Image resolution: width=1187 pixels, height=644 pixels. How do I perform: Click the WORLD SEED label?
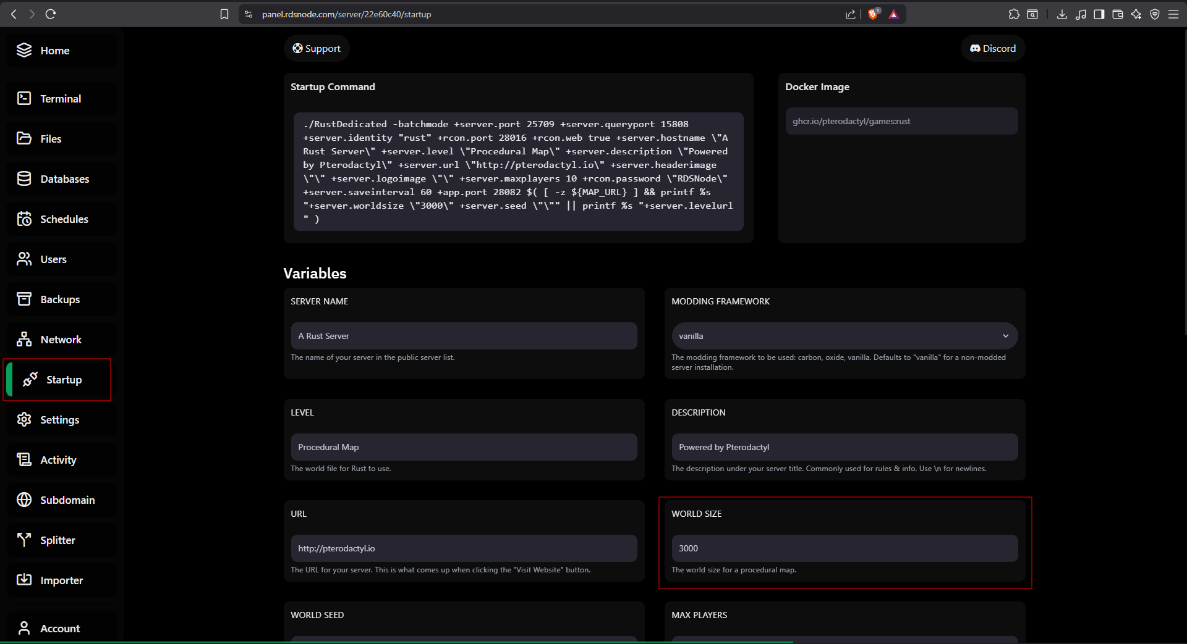(x=317, y=615)
